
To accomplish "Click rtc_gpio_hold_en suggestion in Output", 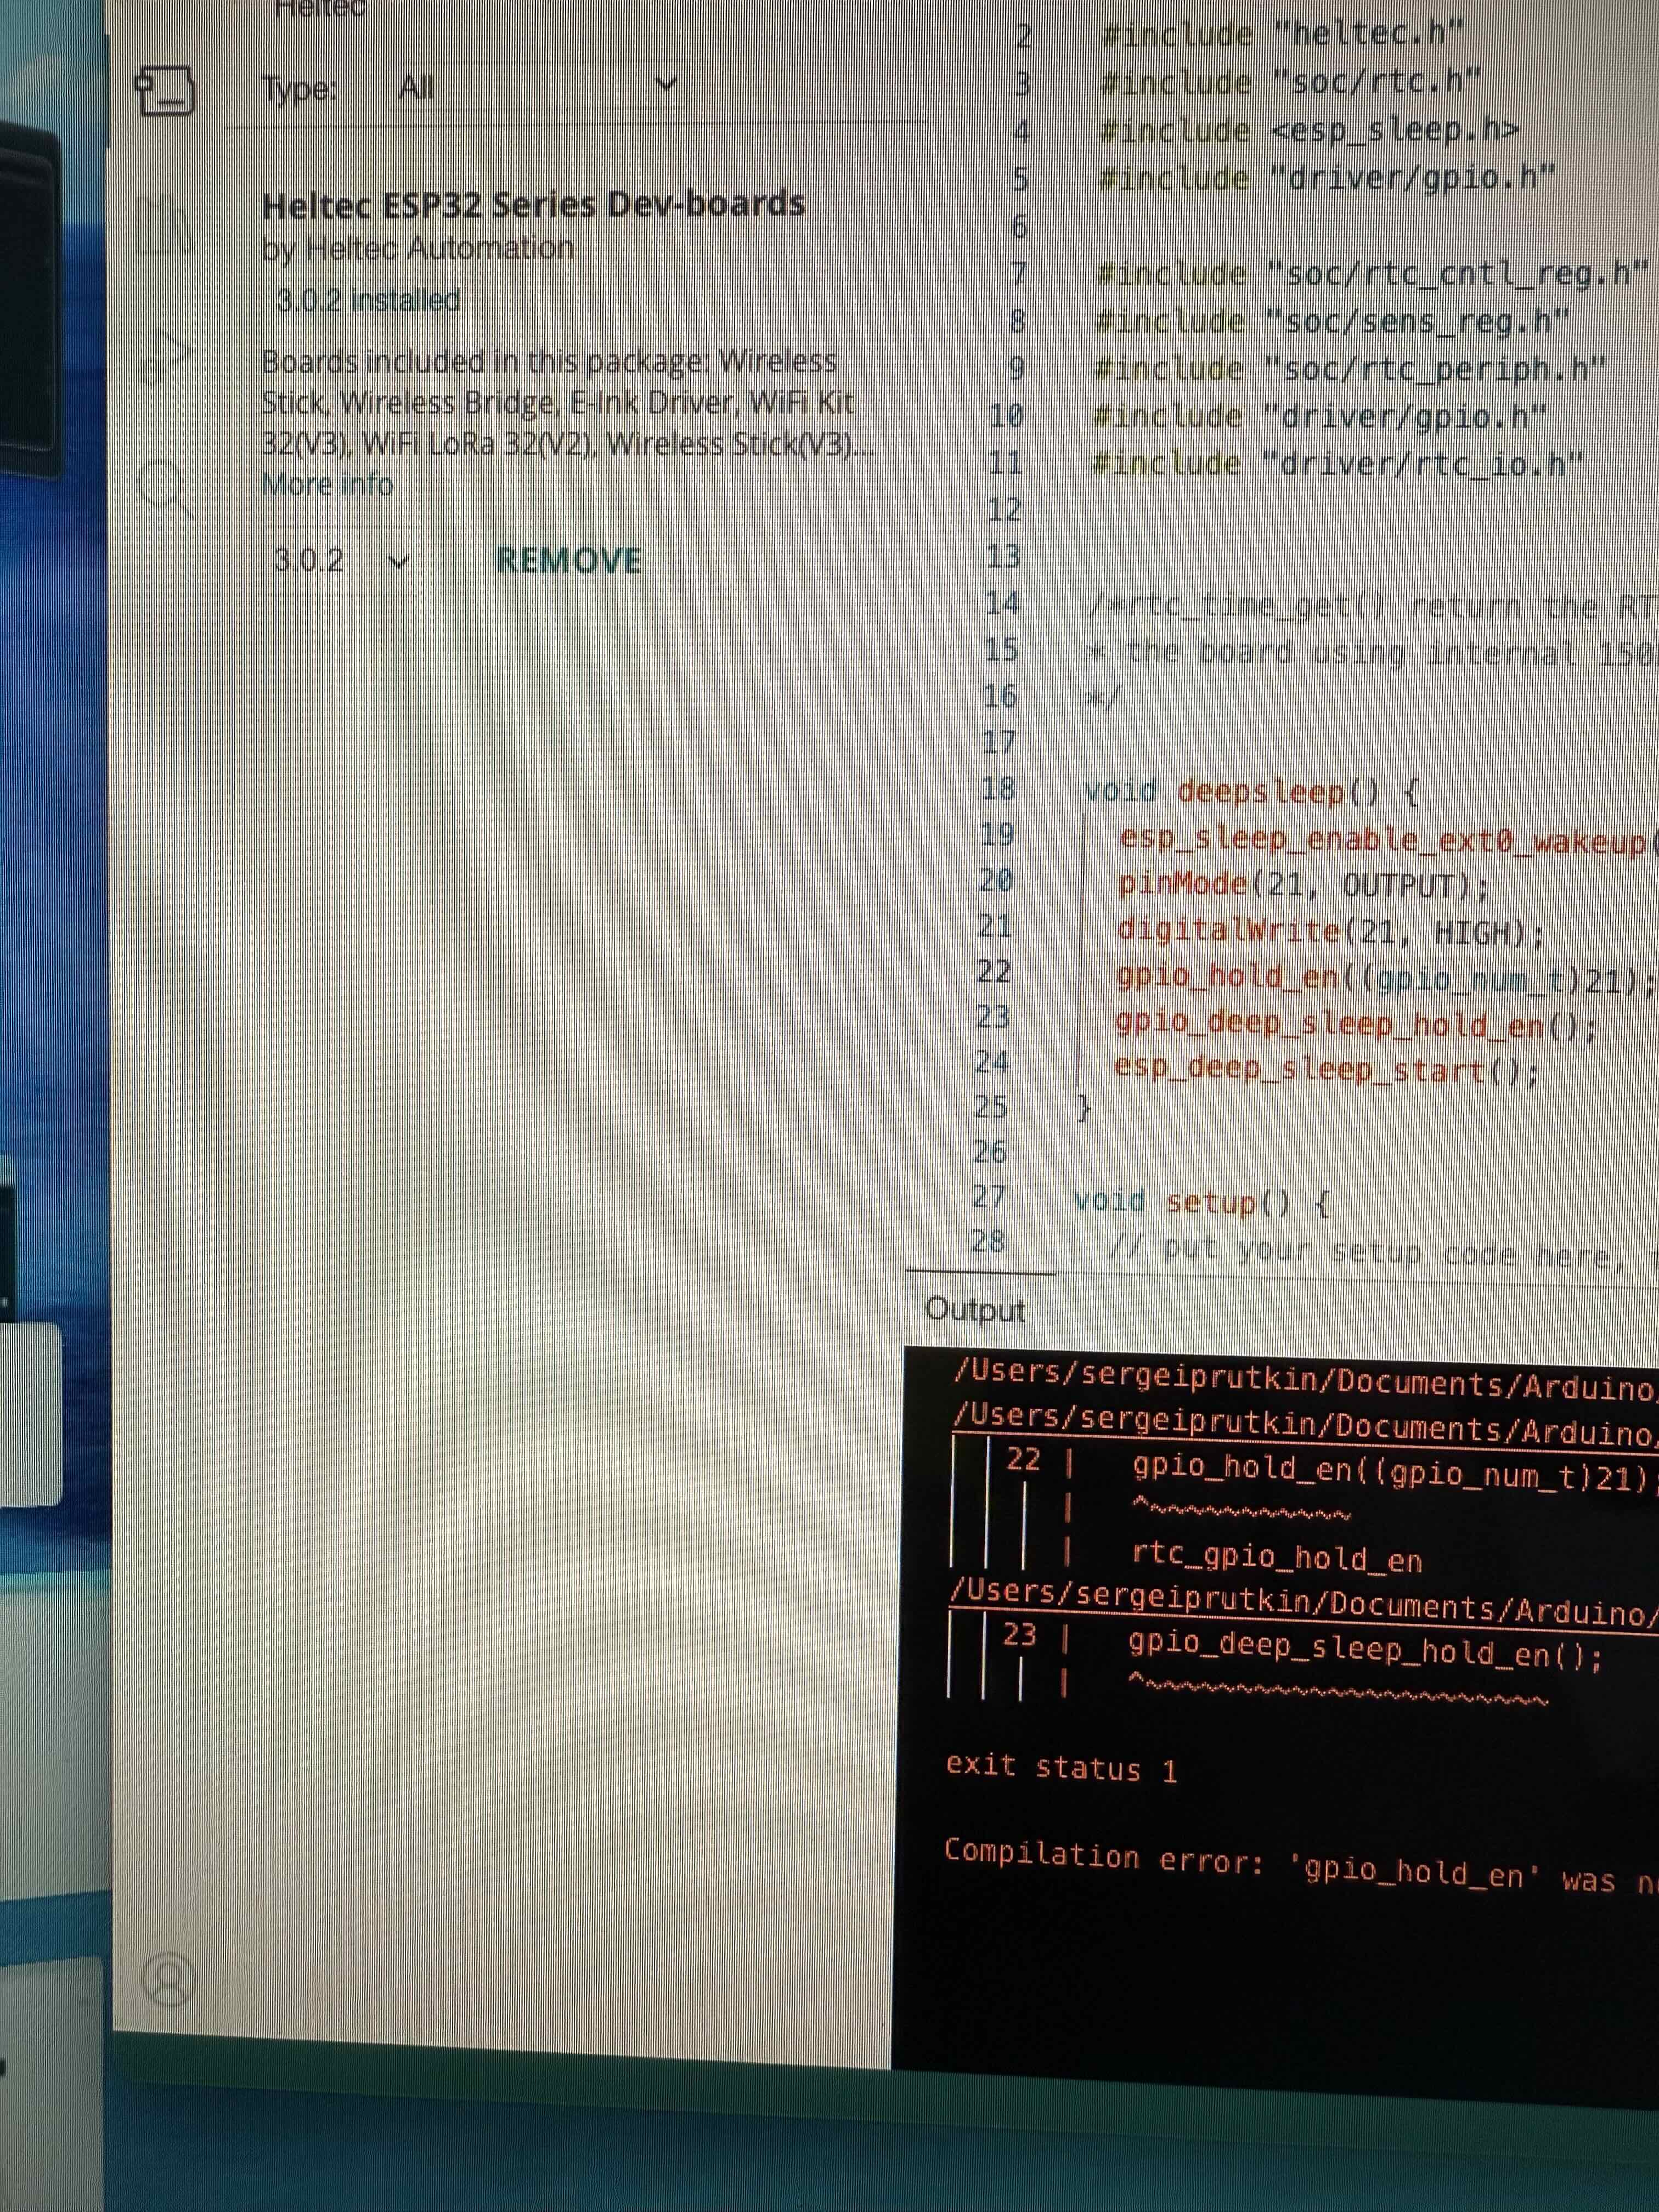I will tap(1277, 1557).
